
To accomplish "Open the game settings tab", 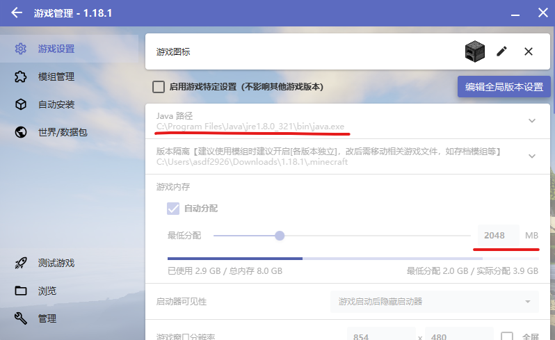I will [x=56, y=49].
